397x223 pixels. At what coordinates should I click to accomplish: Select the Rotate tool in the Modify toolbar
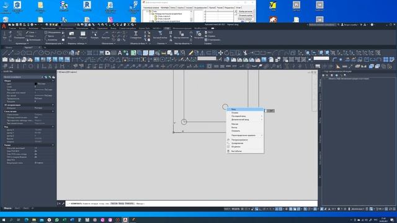[x=226, y=53]
